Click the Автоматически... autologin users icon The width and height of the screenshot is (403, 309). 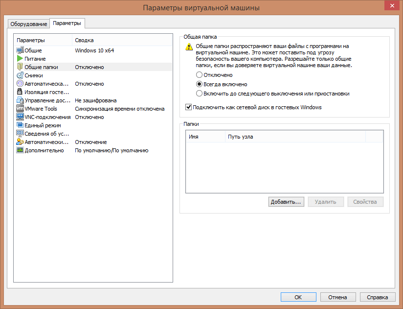pyautogui.click(x=20, y=142)
